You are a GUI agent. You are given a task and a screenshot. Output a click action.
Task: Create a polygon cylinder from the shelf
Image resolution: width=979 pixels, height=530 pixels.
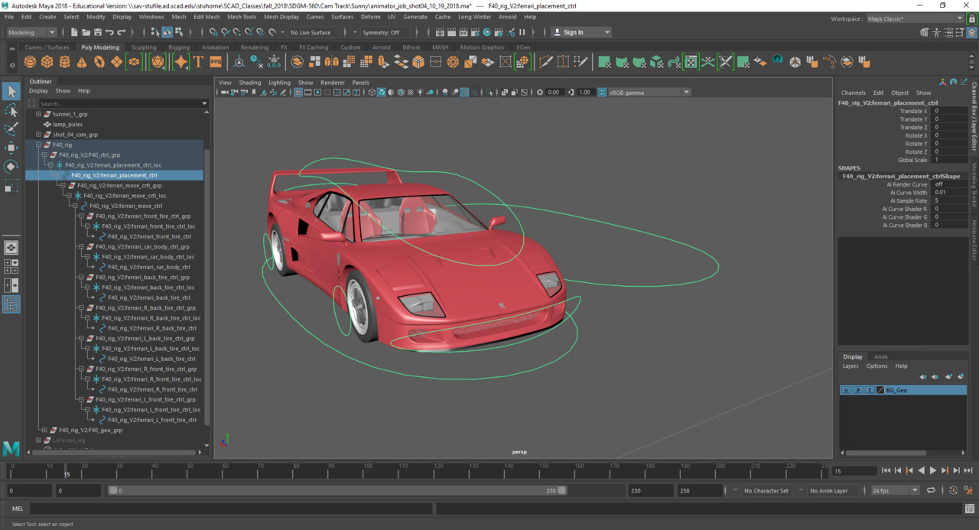pos(64,62)
